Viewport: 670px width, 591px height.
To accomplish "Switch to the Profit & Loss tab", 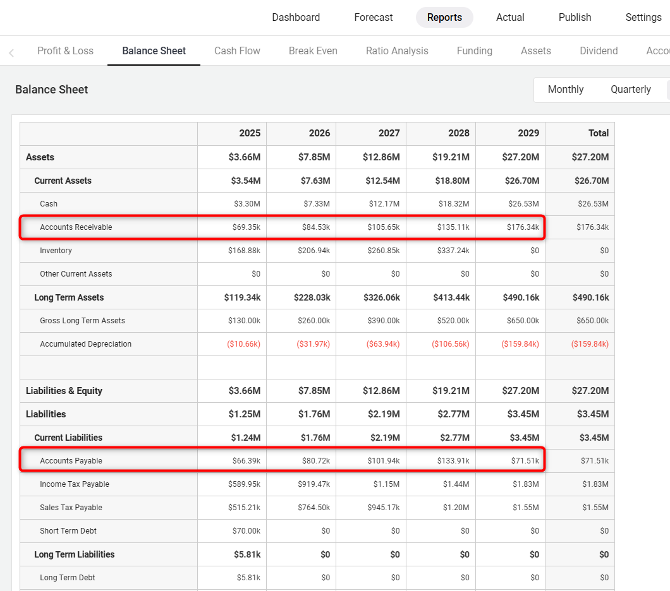I will coord(65,51).
